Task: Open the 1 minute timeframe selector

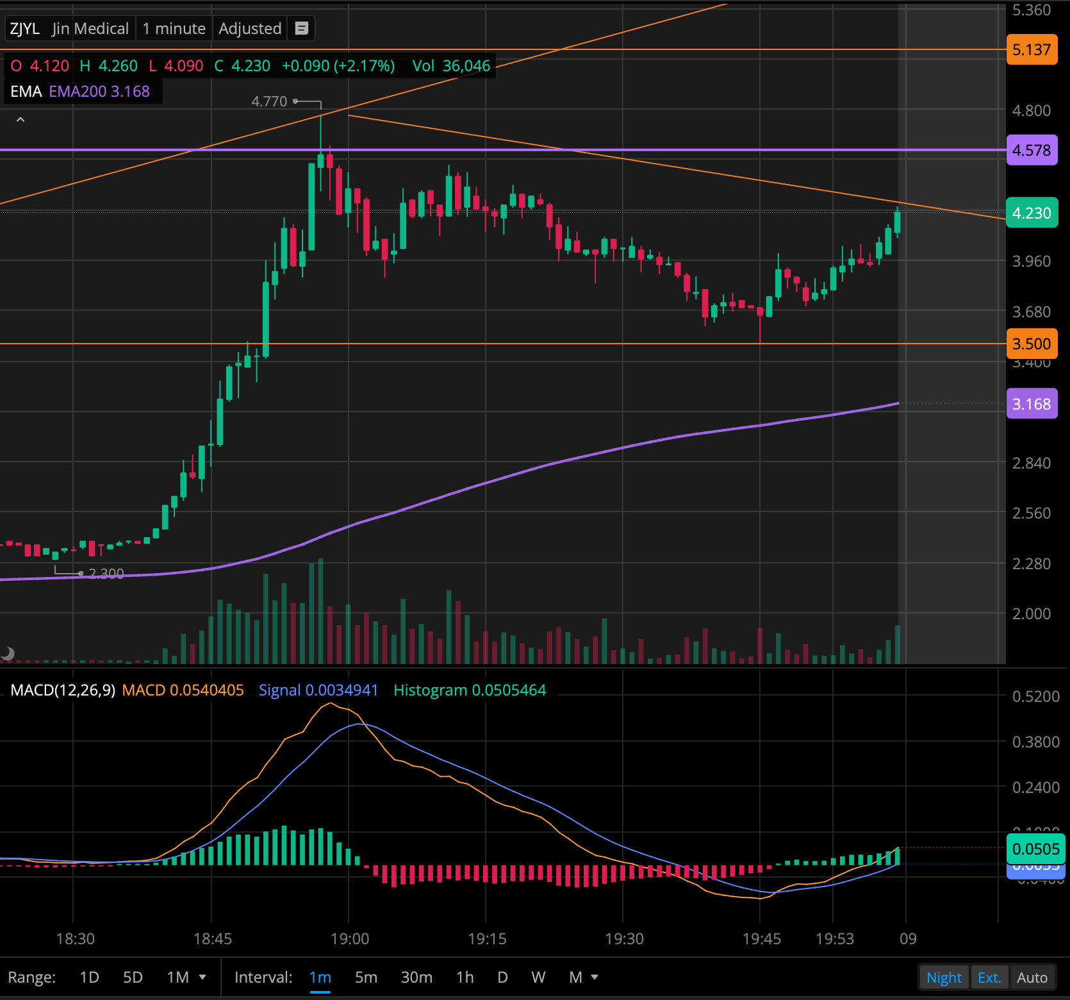Action: (174, 28)
